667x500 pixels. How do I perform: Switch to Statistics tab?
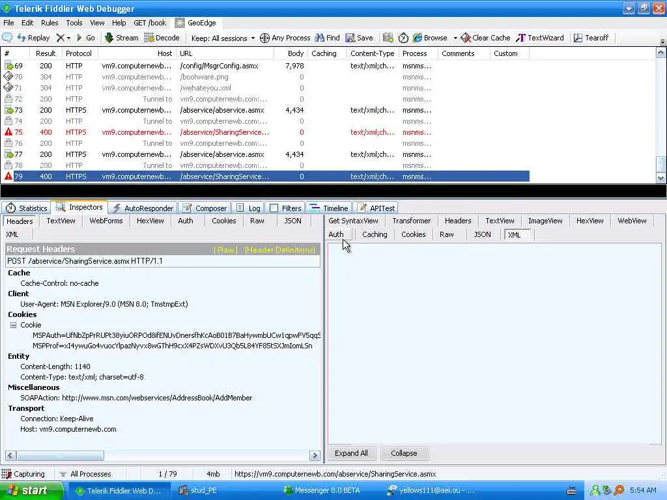click(26, 208)
